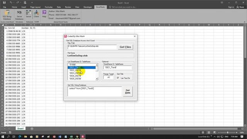Click the SheetName Or TableName field

pyautogui.click(x=118, y=68)
